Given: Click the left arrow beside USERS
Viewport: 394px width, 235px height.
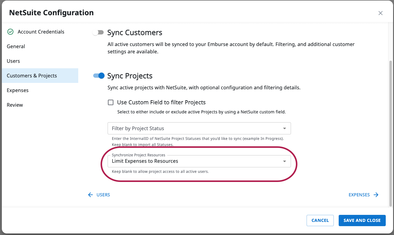Looking at the screenshot, I should (x=90, y=195).
